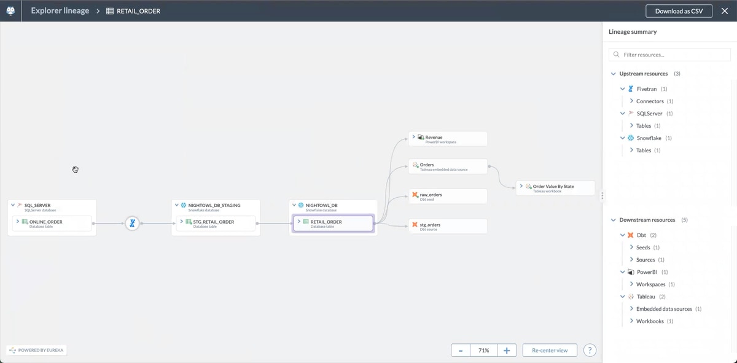Viewport: 737px width, 363px height.
Task: Click the STG_RETAIL_ORDER table icon
Action: tap(189, 222)
